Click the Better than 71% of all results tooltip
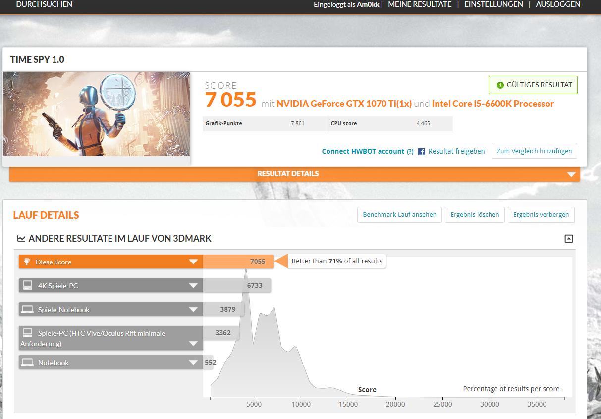 [336, 261]
